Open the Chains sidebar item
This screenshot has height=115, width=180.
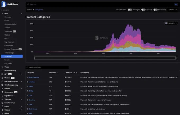click(x=7, y=21)
